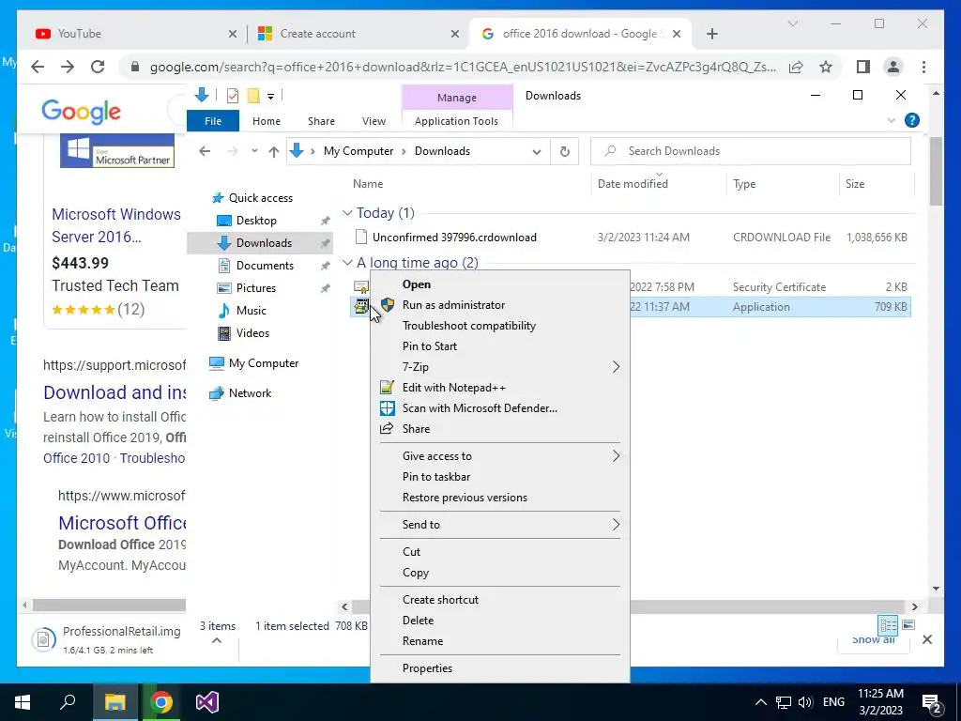Viewport: 961px width, 721px height.
Task: Reload the Chrome page
Action: pyautogui.click(x=98, y=67)
